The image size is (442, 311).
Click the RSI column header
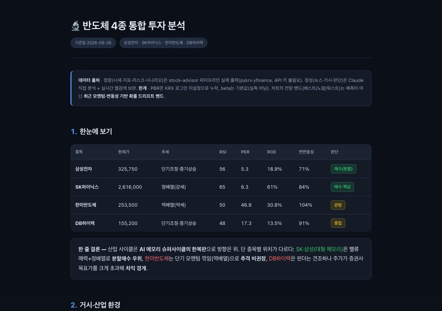(x=223, y=152)
